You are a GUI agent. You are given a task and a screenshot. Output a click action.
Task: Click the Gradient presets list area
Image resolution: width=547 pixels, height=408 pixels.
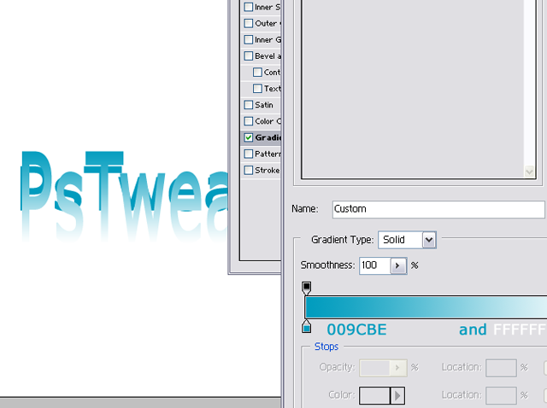click(413, 89)
